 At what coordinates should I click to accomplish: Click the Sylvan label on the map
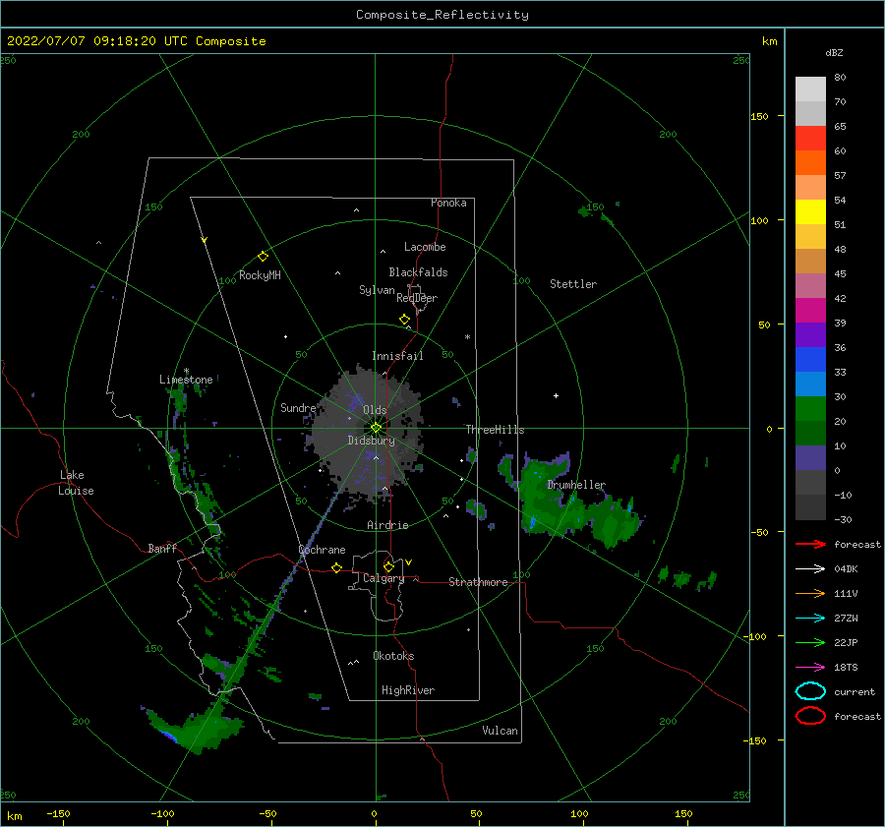point(377,290)
